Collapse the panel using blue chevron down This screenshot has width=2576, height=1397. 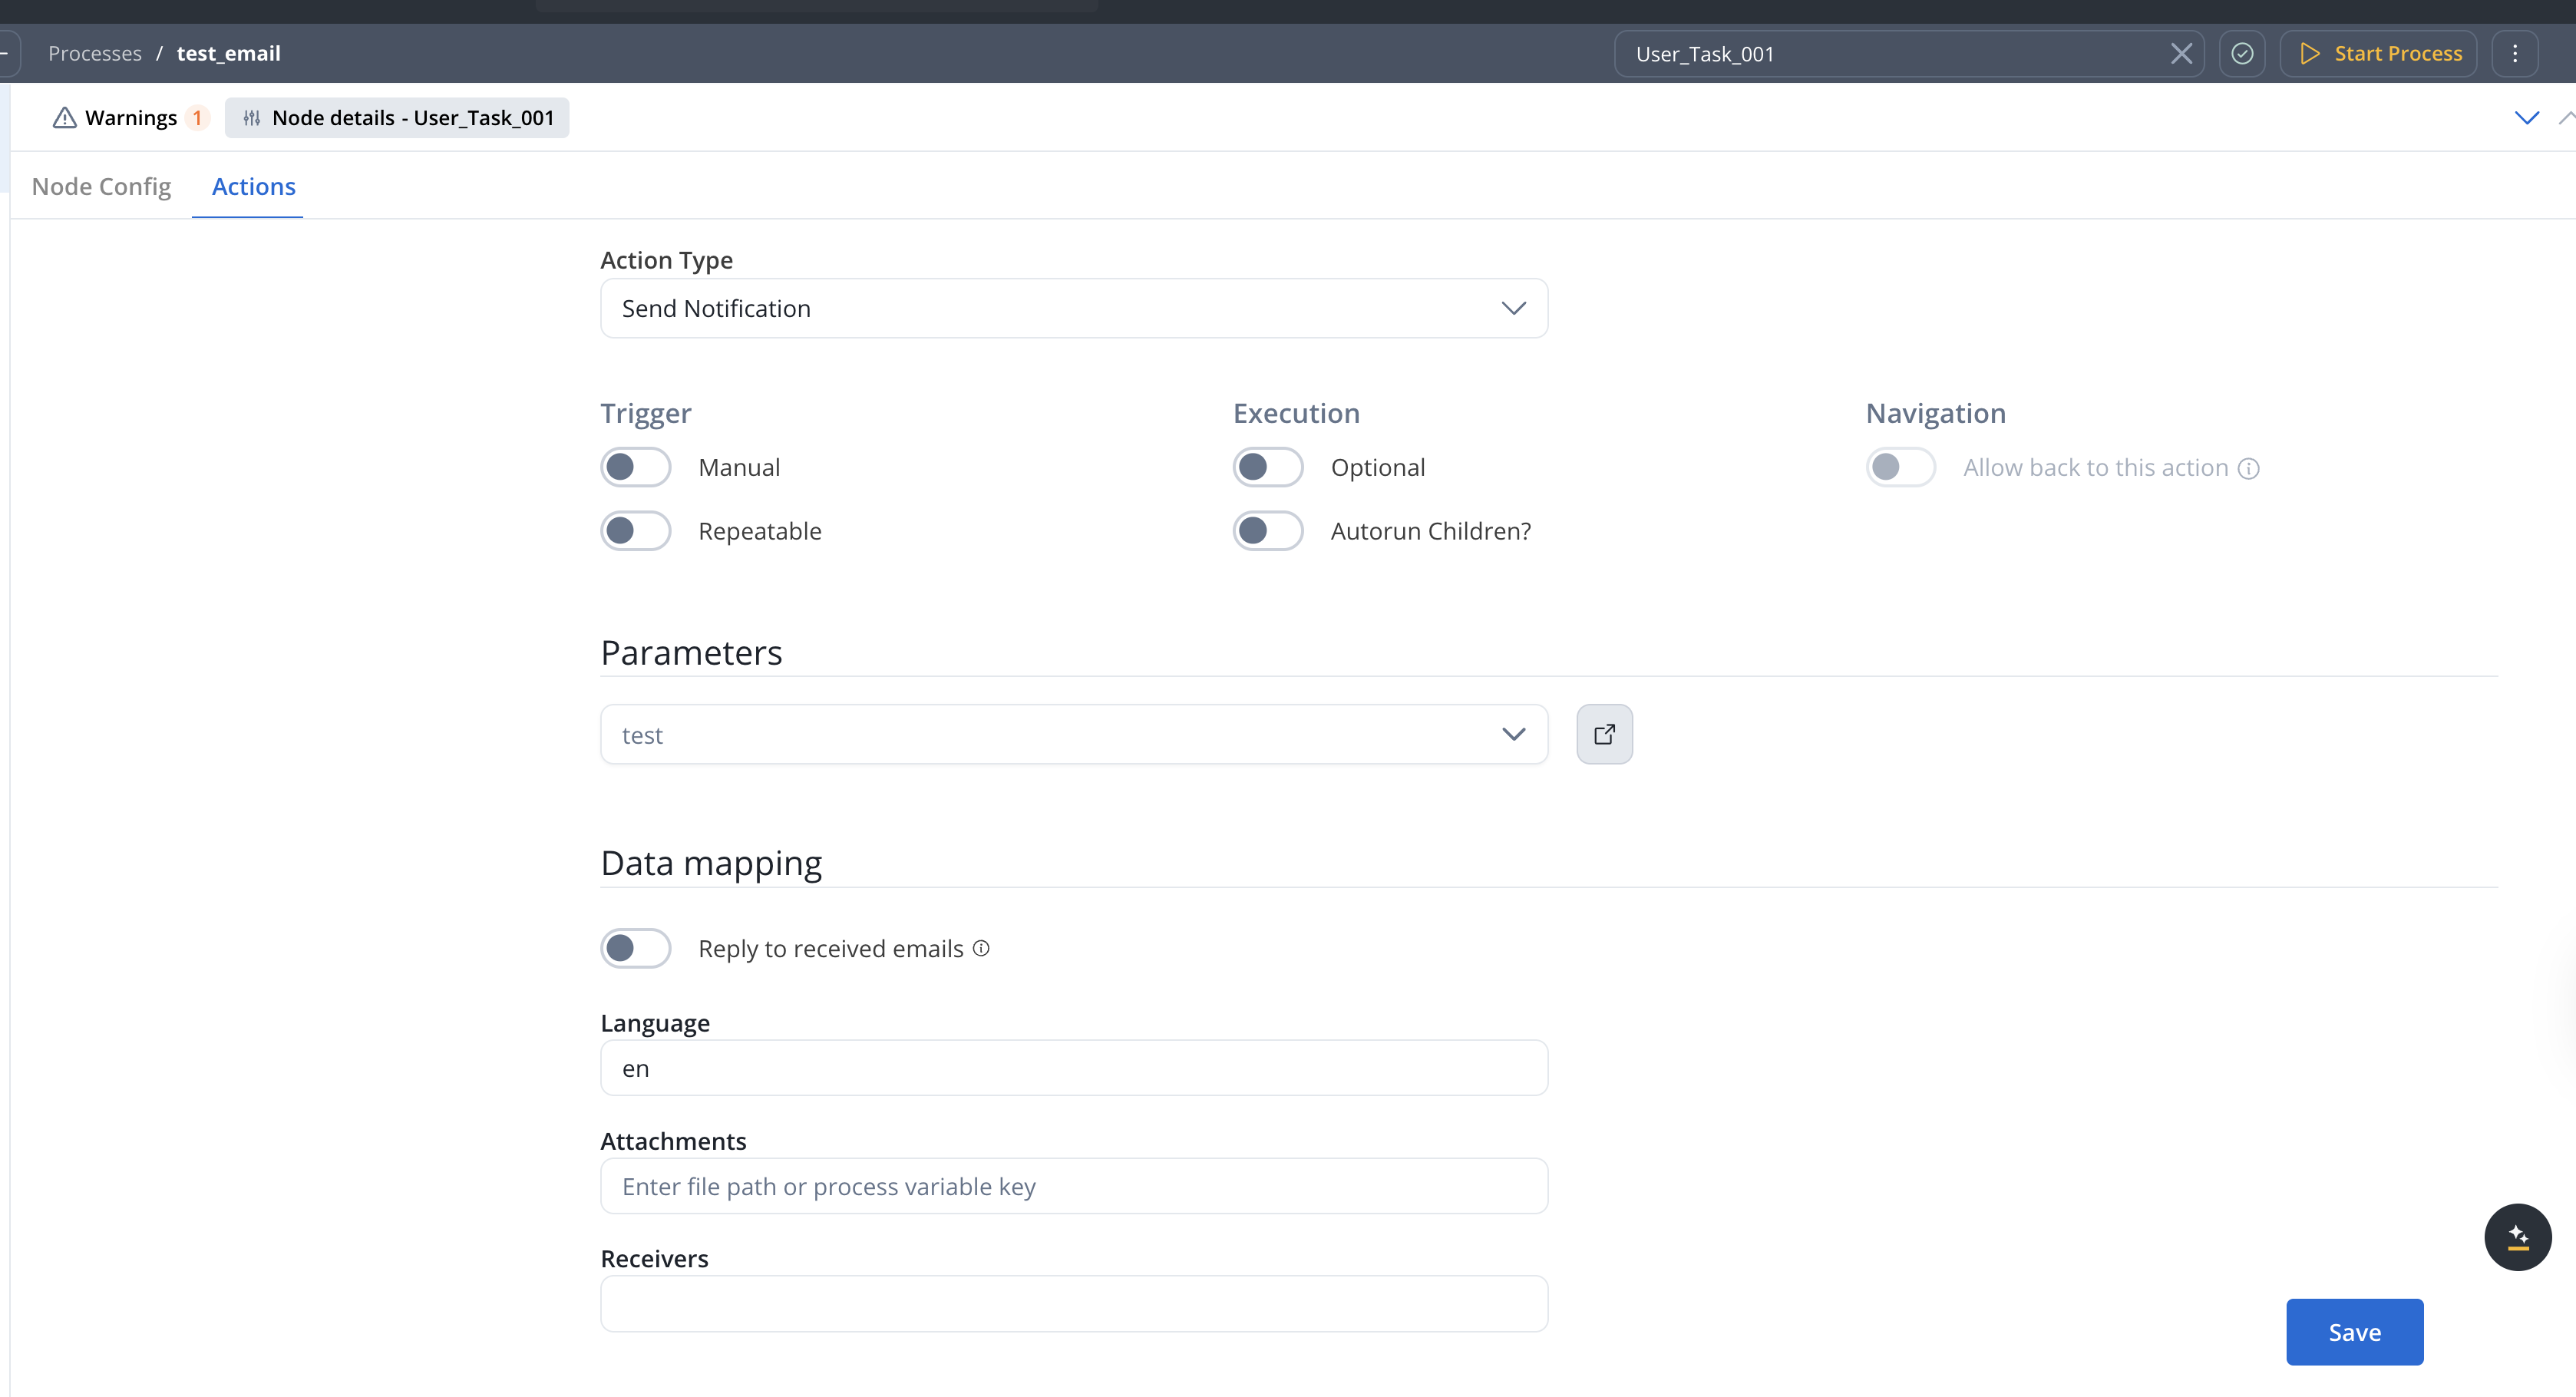point(2526,118)
